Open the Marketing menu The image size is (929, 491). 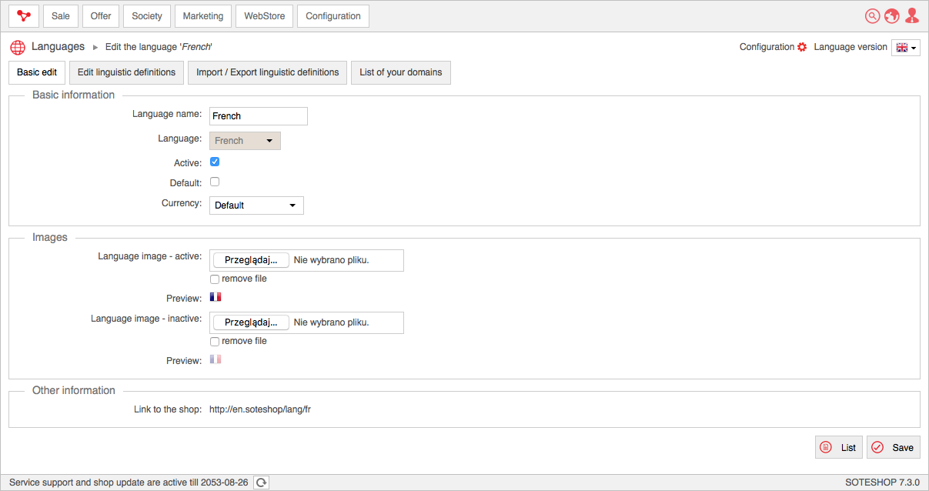pyautogui.click(x=203, y=16)
